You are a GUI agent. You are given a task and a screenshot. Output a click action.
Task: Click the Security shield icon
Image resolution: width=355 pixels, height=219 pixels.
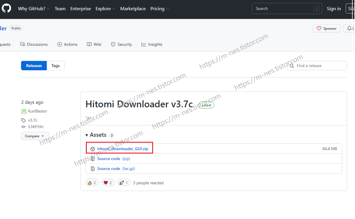113,44
